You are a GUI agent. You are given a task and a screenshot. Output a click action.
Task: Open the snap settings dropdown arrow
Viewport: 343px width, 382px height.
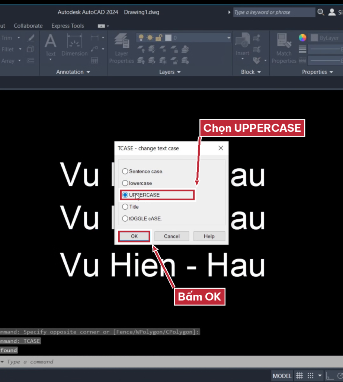pyautogui.click(x=320, y=375)
